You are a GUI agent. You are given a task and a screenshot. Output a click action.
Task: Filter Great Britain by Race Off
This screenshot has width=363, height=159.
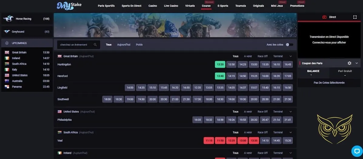262,56
